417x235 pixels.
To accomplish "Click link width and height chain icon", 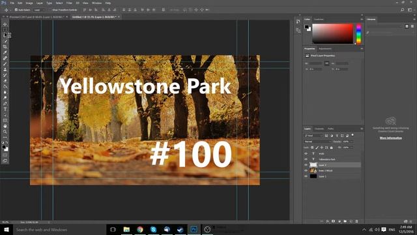I will point(326,63).
